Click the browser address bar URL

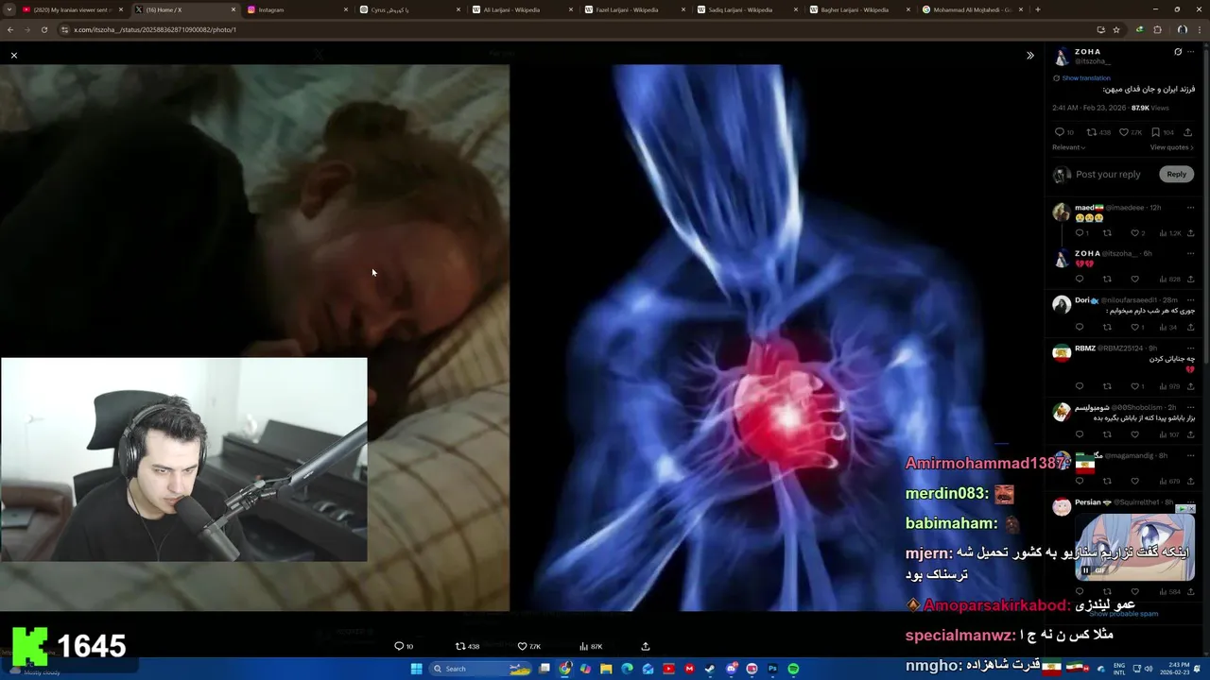154,29
